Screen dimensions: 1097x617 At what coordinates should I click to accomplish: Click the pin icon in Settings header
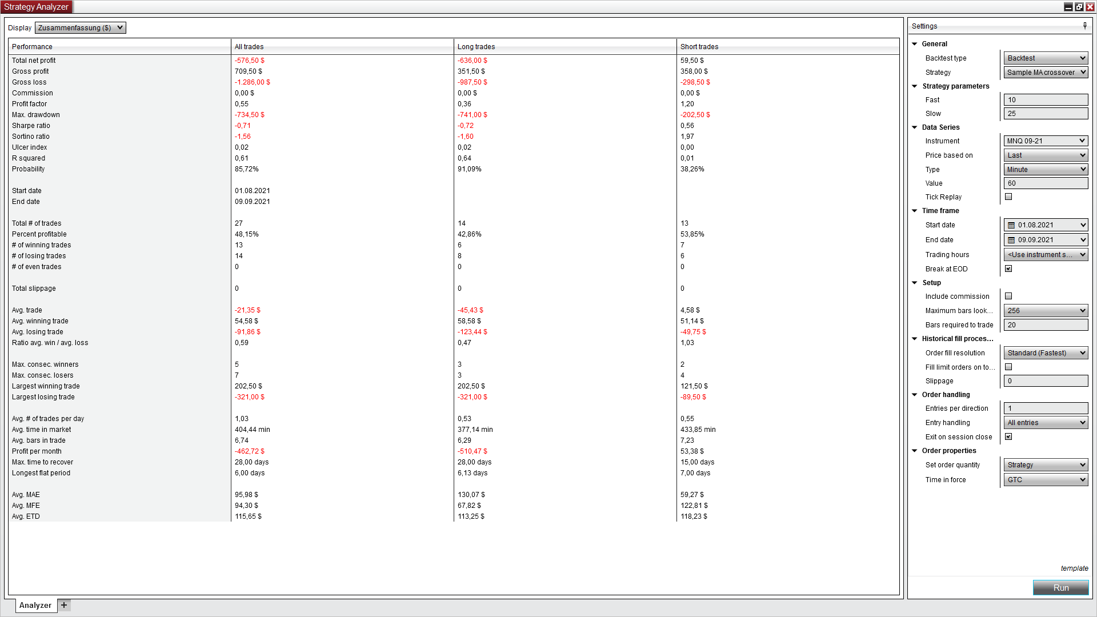pos(1084,26)
